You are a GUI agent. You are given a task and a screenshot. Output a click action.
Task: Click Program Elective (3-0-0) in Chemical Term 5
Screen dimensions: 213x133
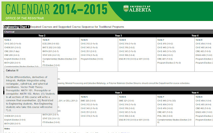[92, 59]
